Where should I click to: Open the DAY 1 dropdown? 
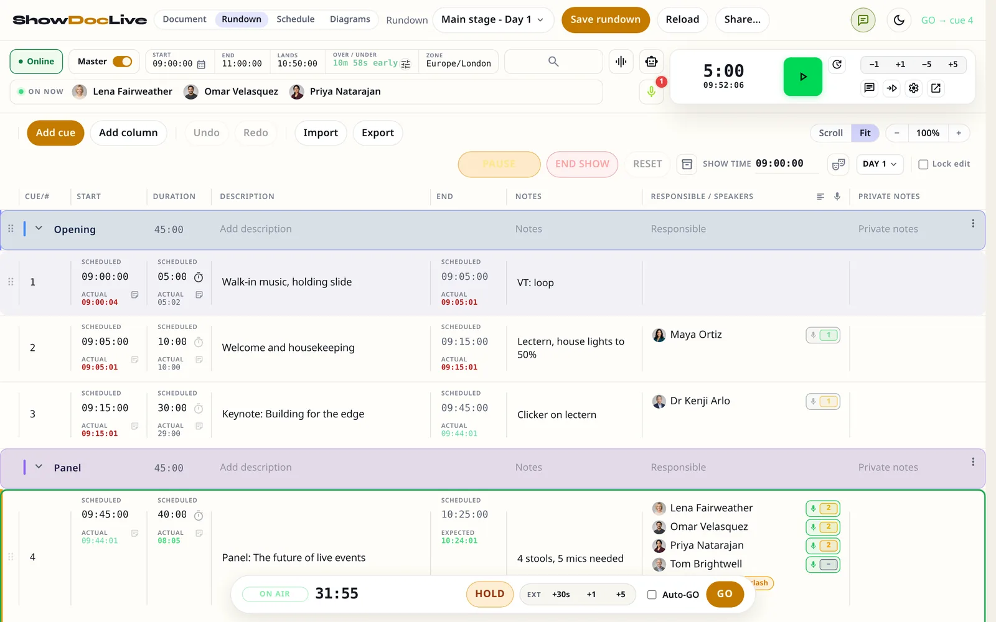[x=880, y=164]
